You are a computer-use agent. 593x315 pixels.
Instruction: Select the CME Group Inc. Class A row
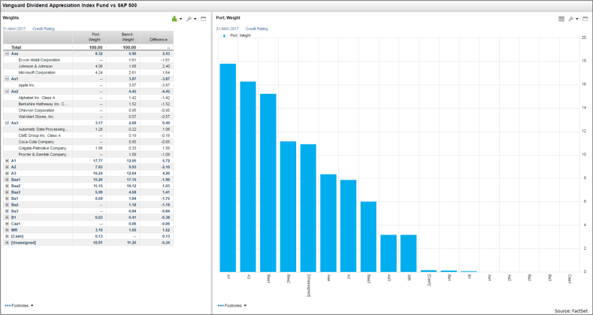coord(89,135)
